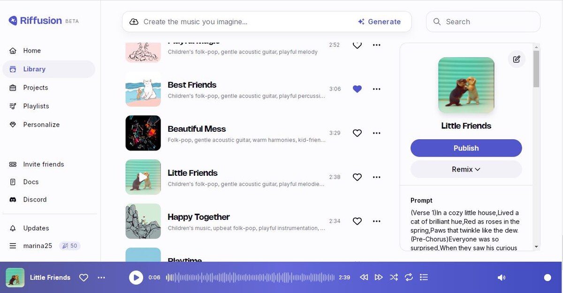Expand the Remix dropdown
This screenshot has height=293, width=563.
coord(466,169)
